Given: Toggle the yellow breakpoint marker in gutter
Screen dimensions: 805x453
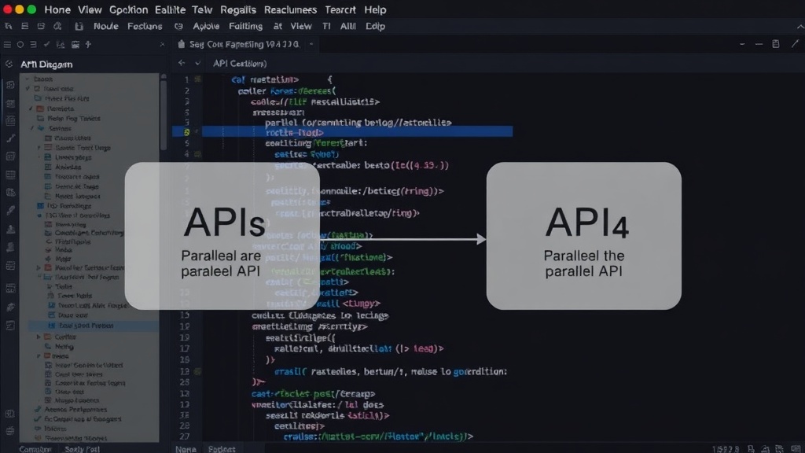Looking at the screenshot, I should [186, 132].
